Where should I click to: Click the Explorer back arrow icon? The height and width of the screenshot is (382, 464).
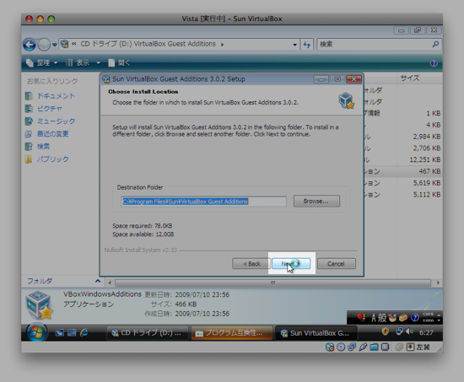click(x=30, y=45)
